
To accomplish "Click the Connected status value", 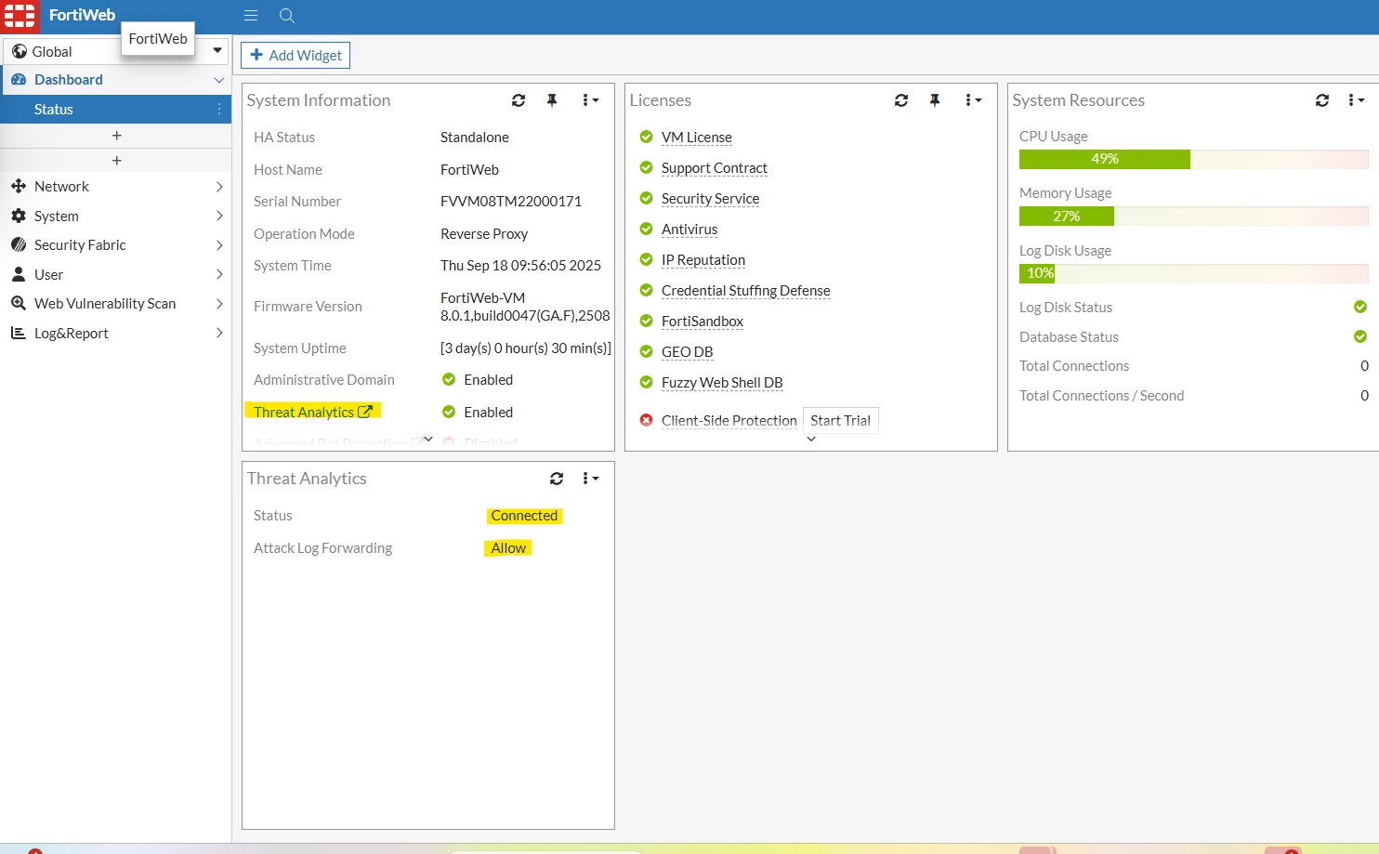I will click(524, 516).
